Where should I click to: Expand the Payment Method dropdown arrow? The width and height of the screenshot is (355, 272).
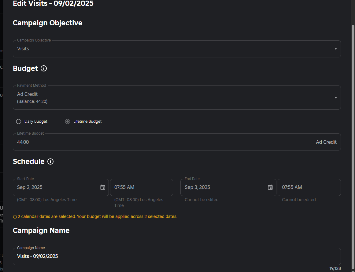coord(336,98)
